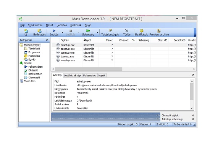
Task: Sort by the Fájlnév column header
Action: tap(71, 40)
